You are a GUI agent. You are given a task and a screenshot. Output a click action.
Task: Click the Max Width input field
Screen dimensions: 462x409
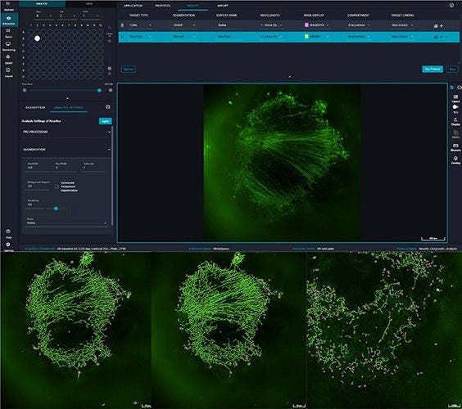pos(65,168)
